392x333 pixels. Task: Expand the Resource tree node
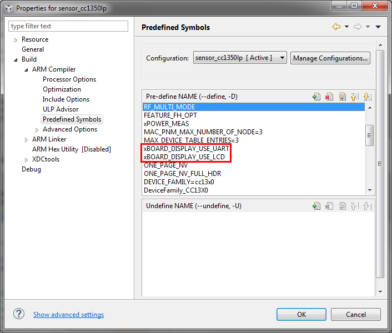point(16,40)
